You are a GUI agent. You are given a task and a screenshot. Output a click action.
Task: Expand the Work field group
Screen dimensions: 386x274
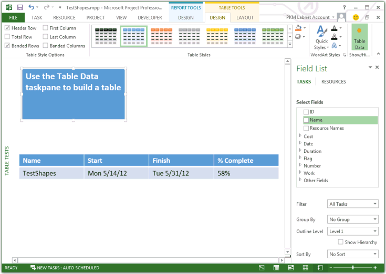coord(300,172)
